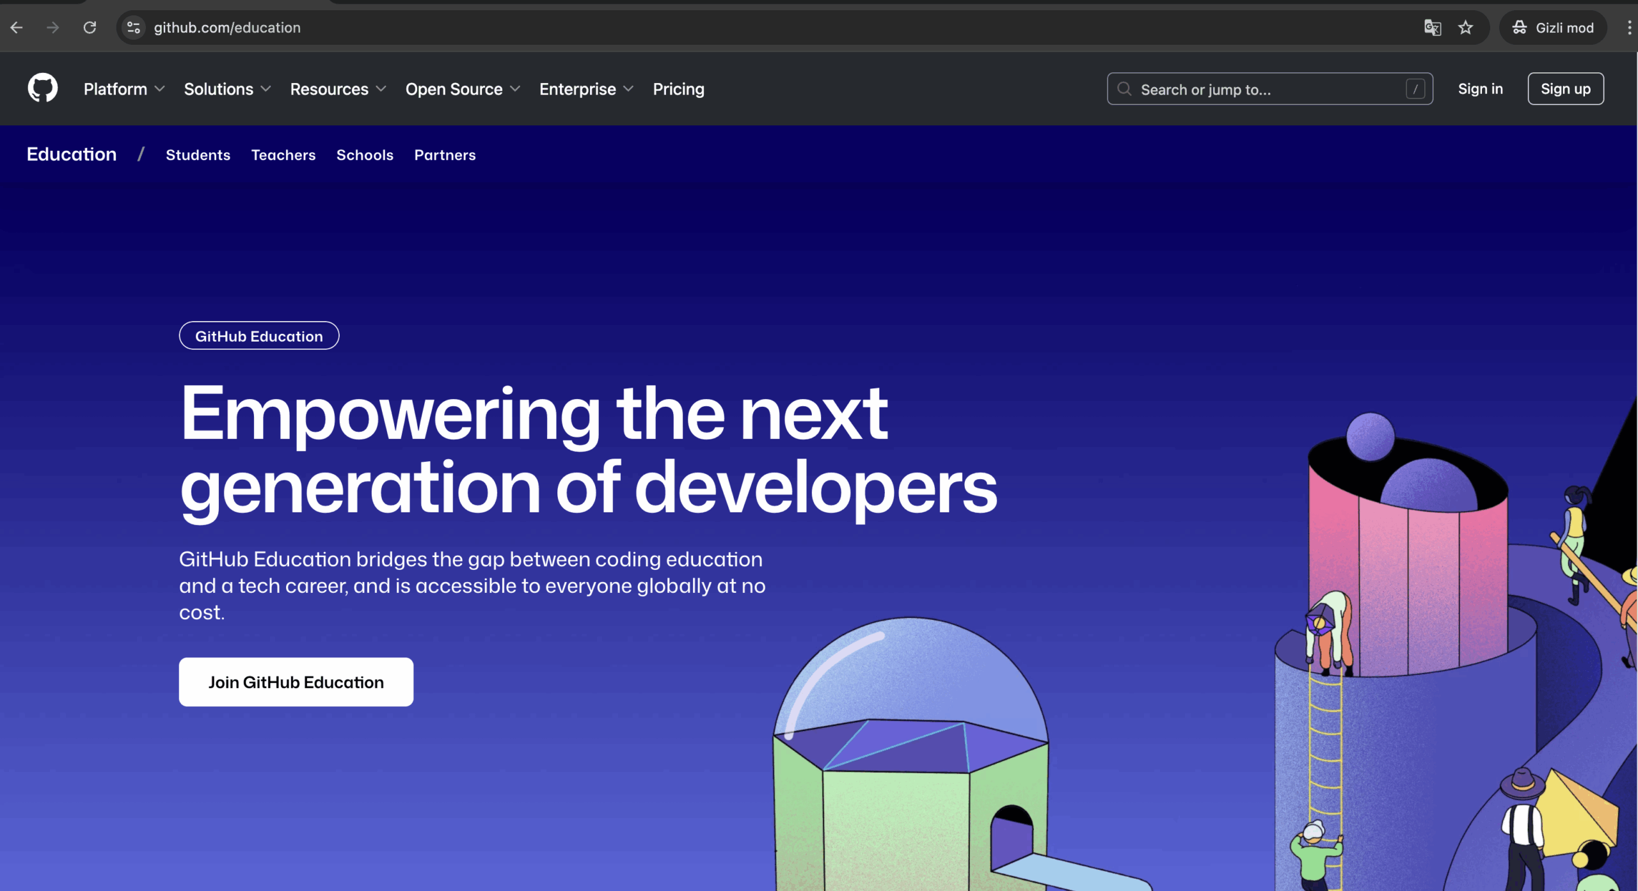Select the Teachers nav item
1638x891 pixels.
[x=283, y=155]
